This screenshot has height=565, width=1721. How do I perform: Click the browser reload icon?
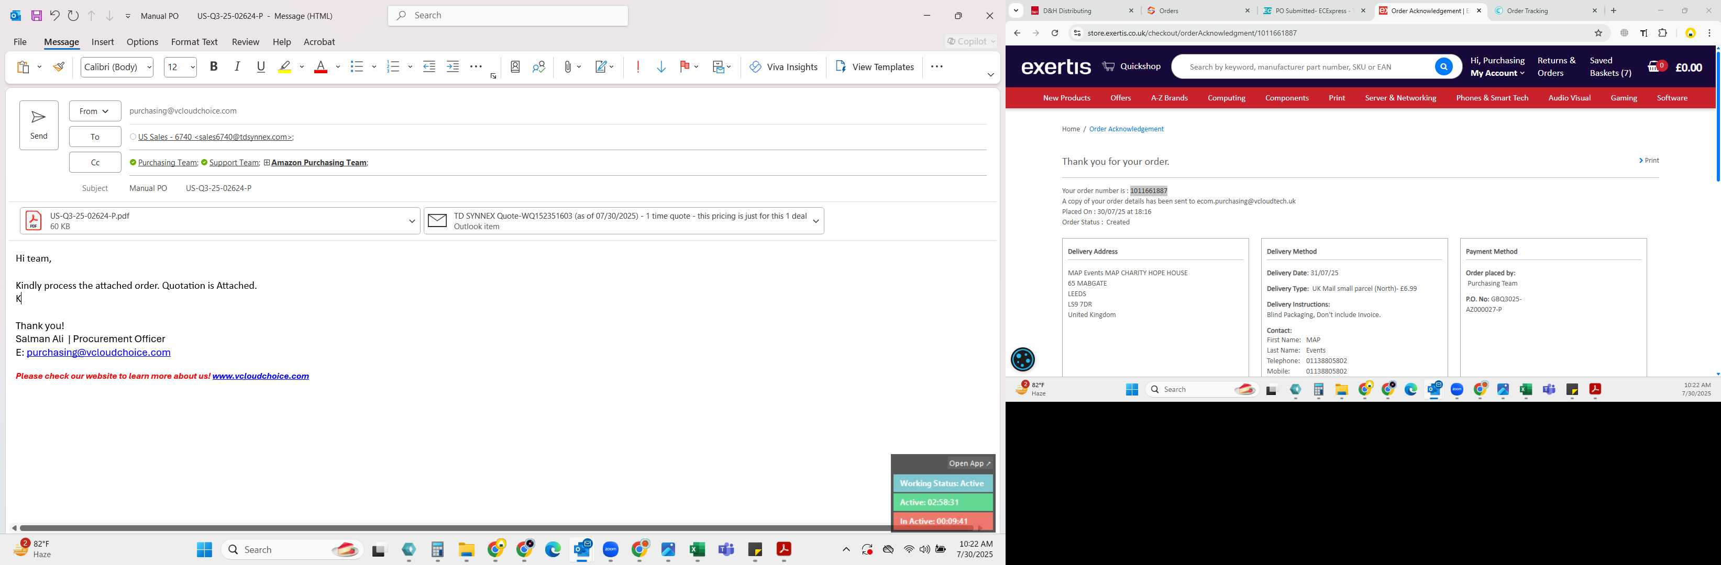pyautogui.click(x=1055, y=32)
